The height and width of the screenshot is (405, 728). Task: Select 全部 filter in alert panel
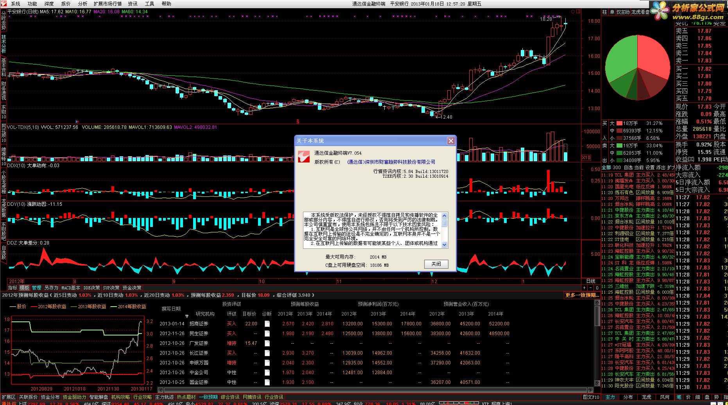point(606,168)
